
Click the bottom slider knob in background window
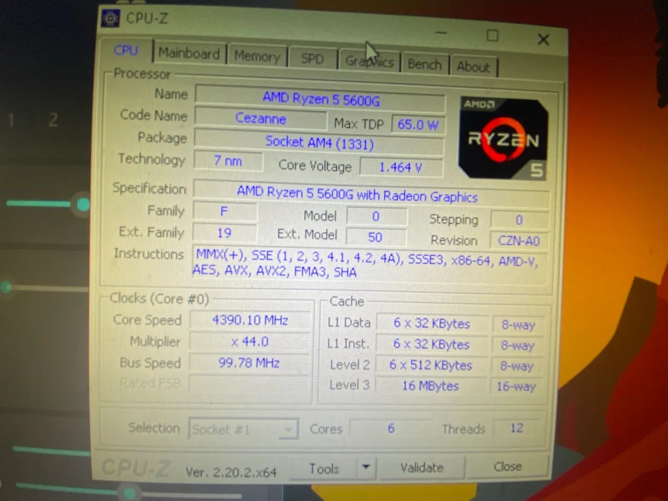pyautogui.click(x=128, y=493)
